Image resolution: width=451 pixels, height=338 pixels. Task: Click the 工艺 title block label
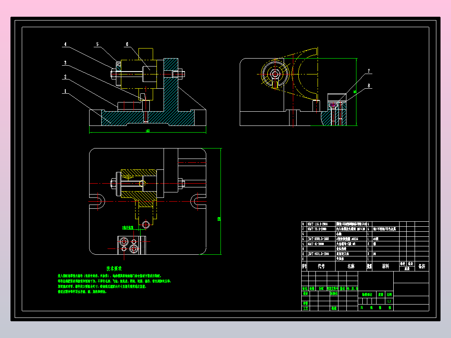[x=305, y=308]
